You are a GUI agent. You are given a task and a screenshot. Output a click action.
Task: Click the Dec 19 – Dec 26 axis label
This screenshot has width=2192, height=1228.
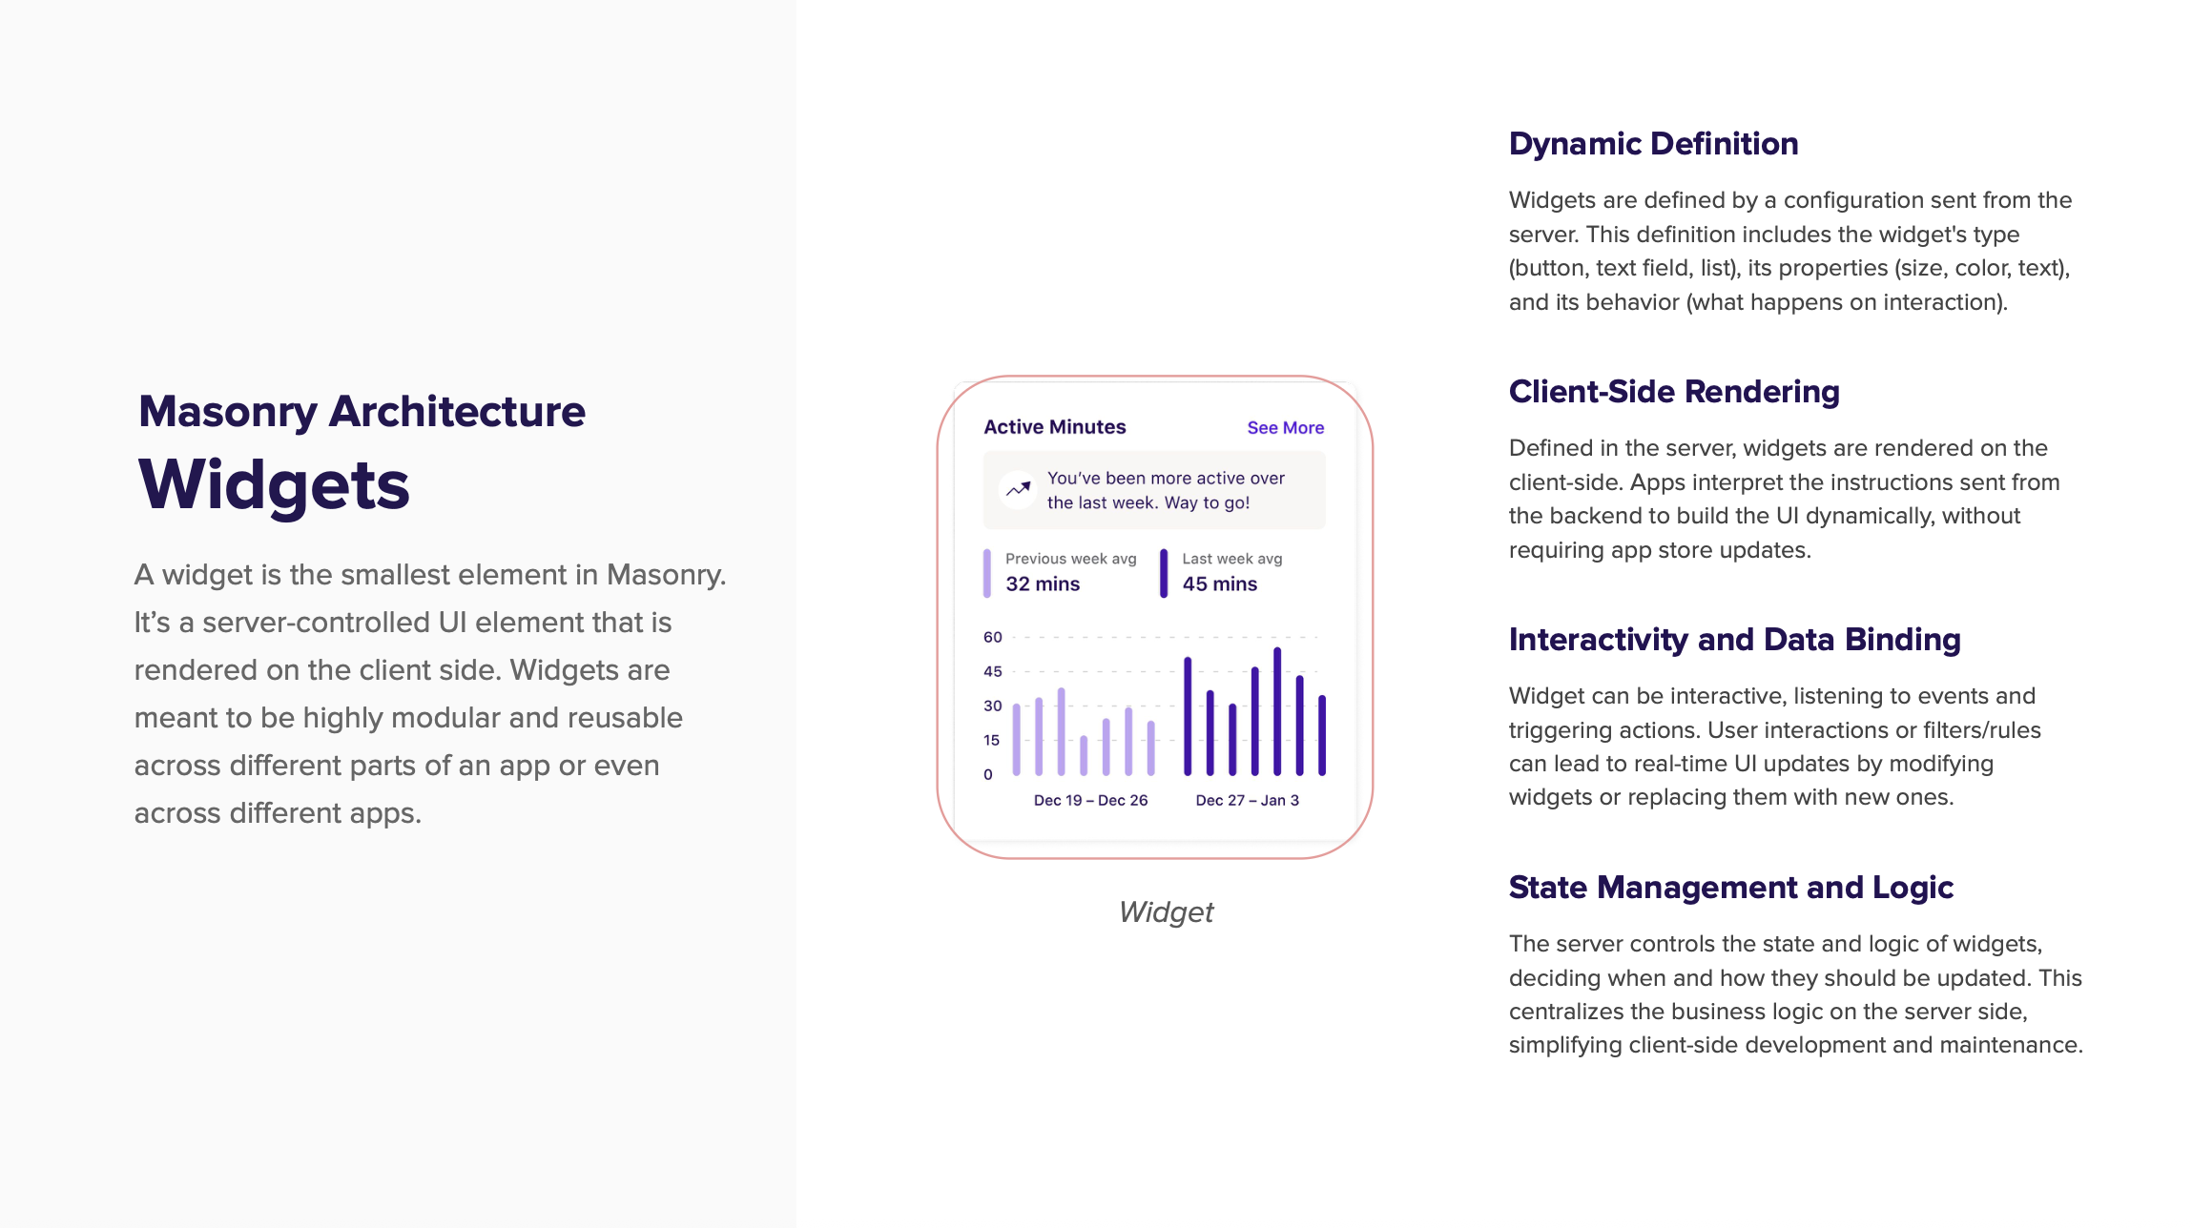coord(1090,801)
